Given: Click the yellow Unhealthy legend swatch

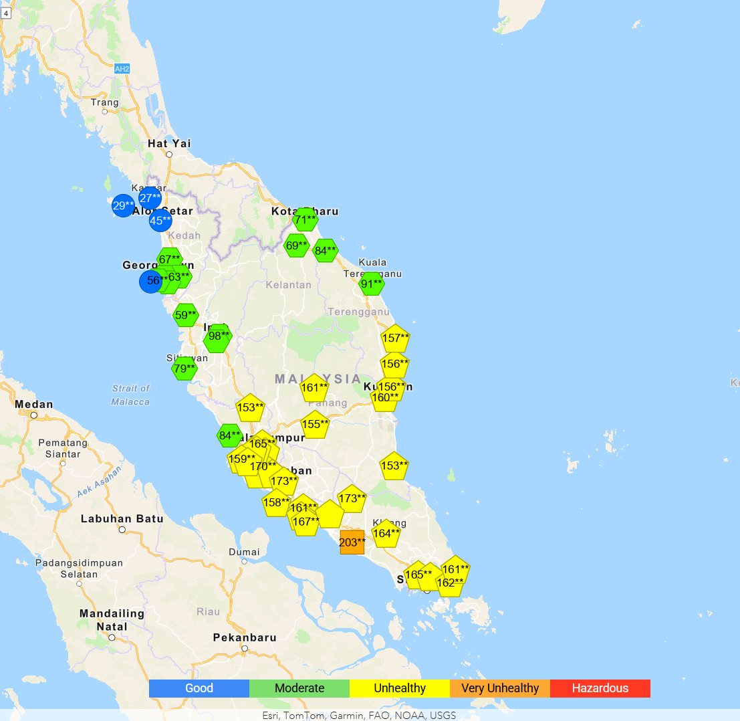Looking at the screenshot, I should 400,688.
